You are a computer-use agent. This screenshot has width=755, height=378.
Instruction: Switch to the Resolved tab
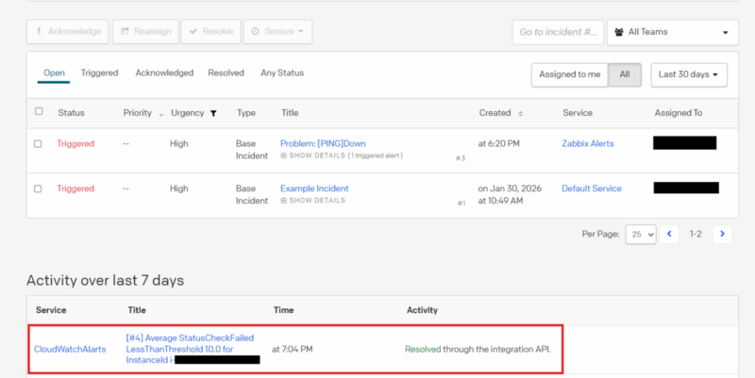point(226,73)
